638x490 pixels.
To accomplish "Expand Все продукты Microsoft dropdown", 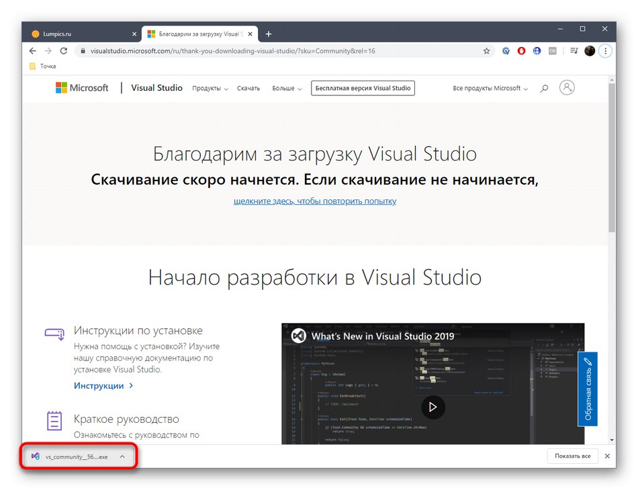I will 490,88.
